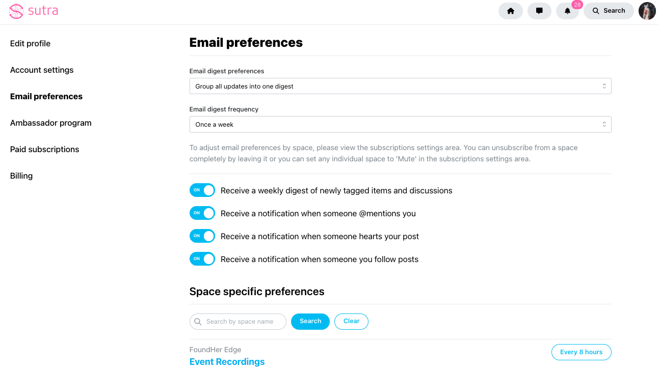Toggle notification when someone you follow posts
Image resolution: width=659 pixels, height=372 pixels.
(202, 259)
